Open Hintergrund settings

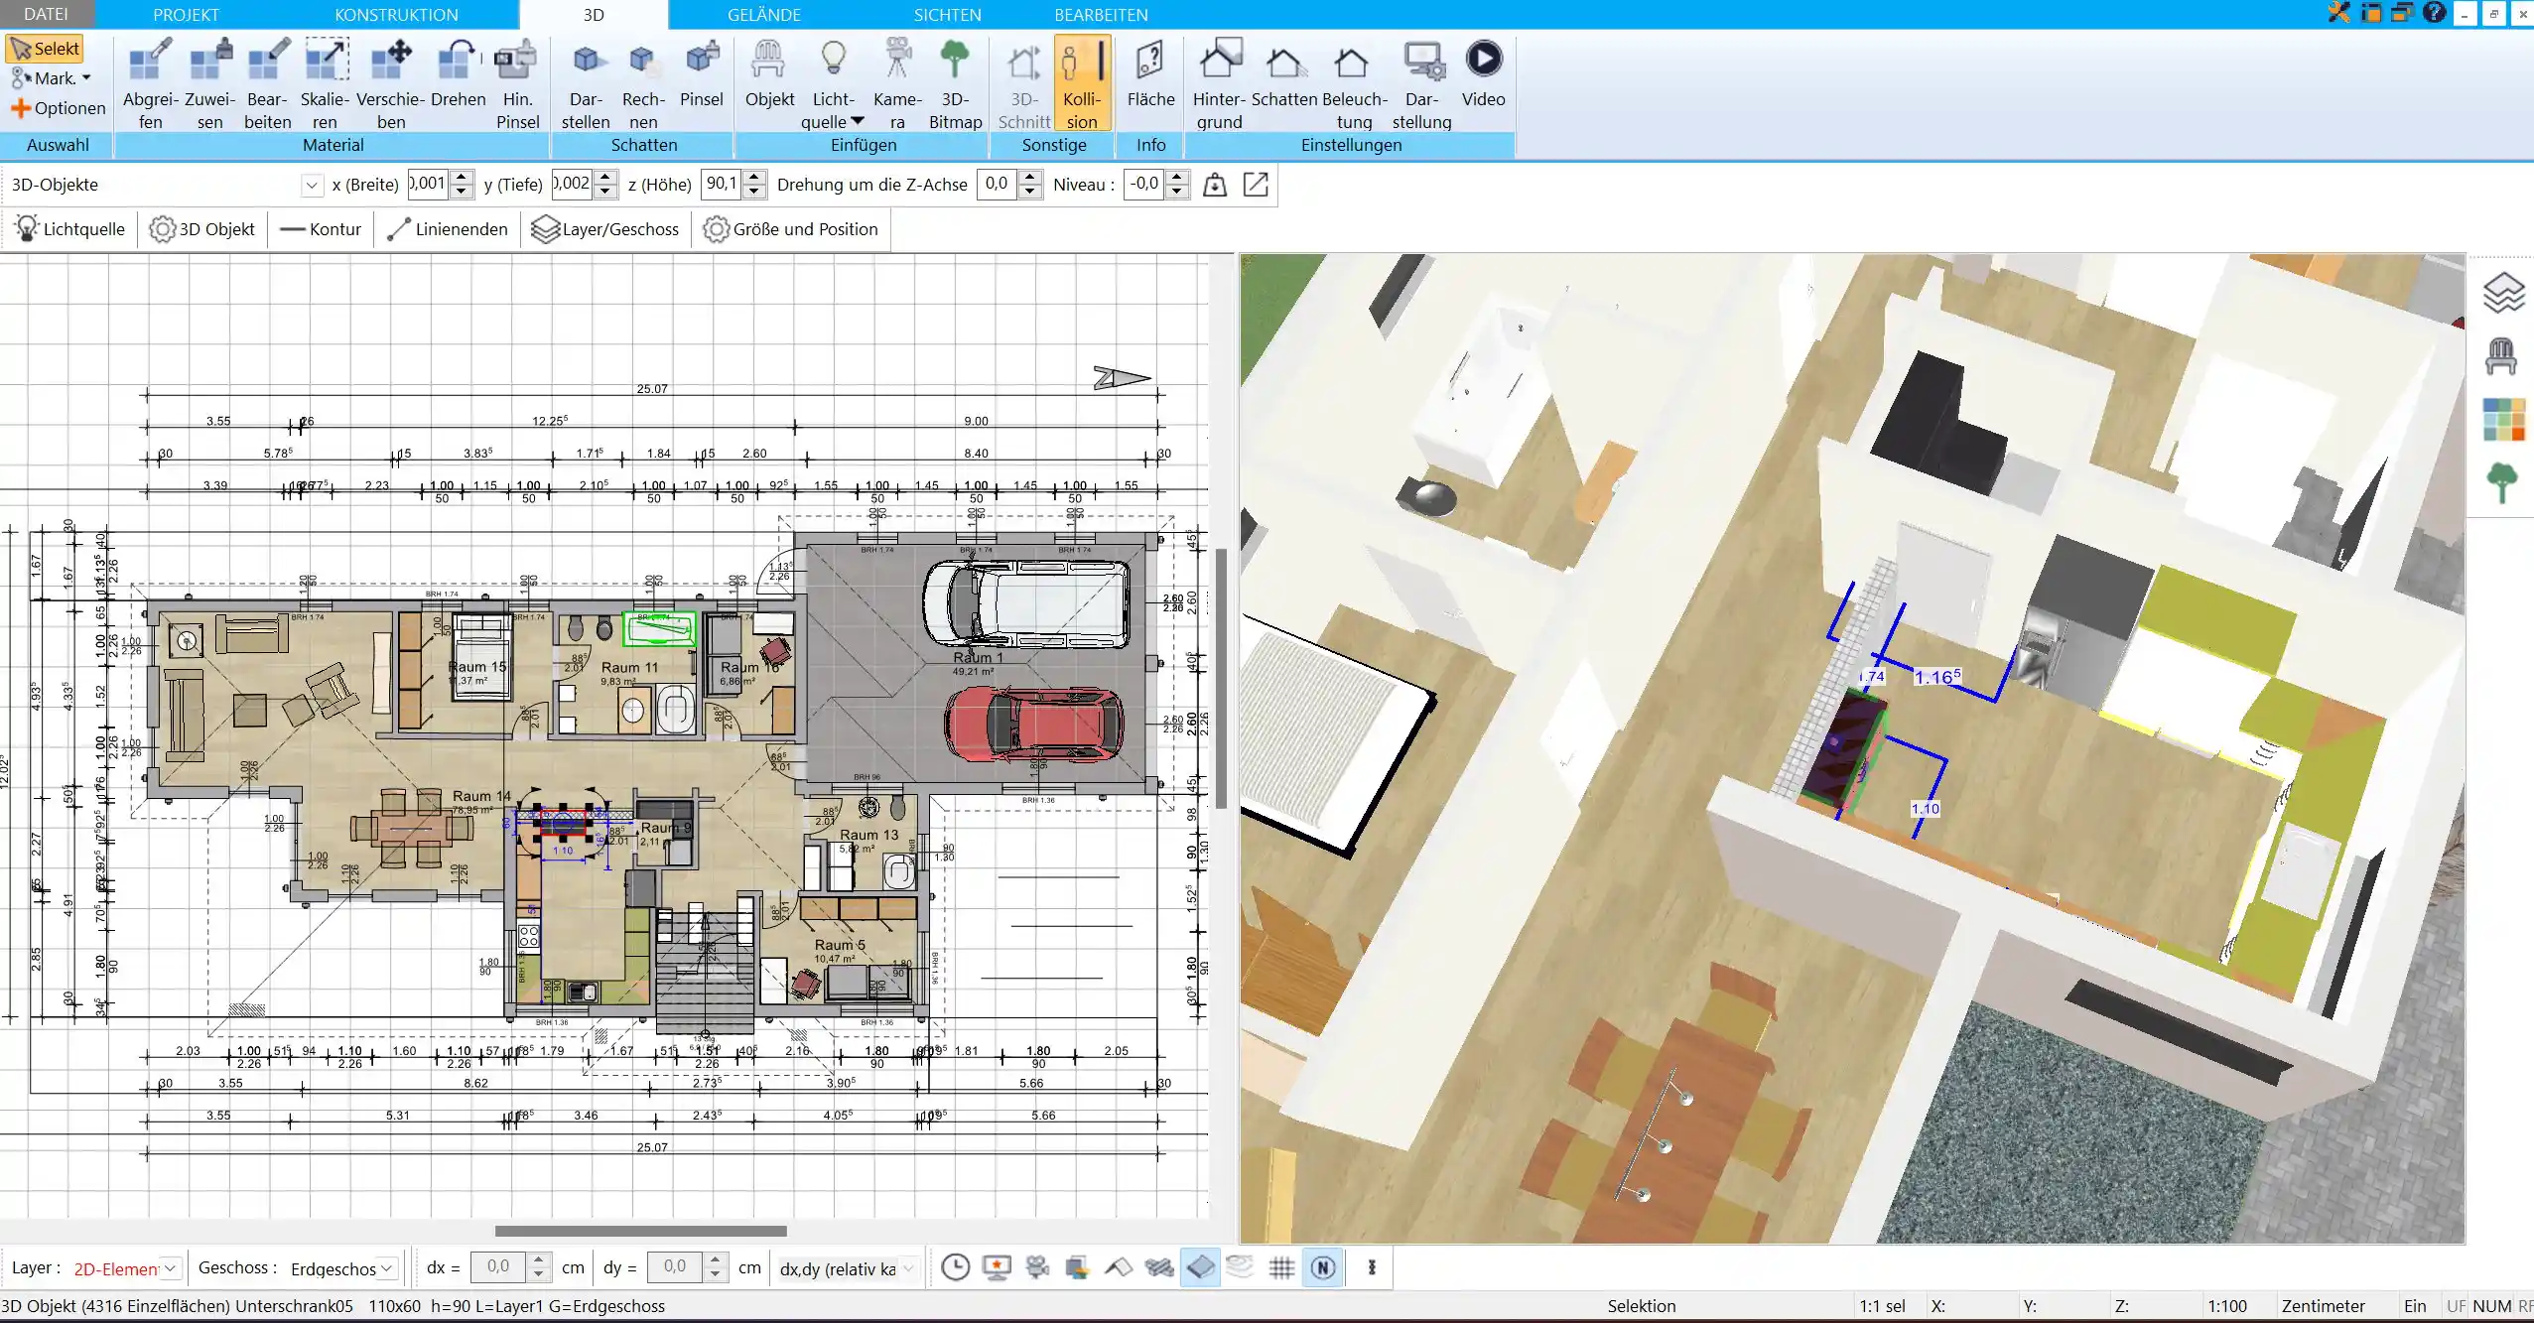tap(1219, 84)
